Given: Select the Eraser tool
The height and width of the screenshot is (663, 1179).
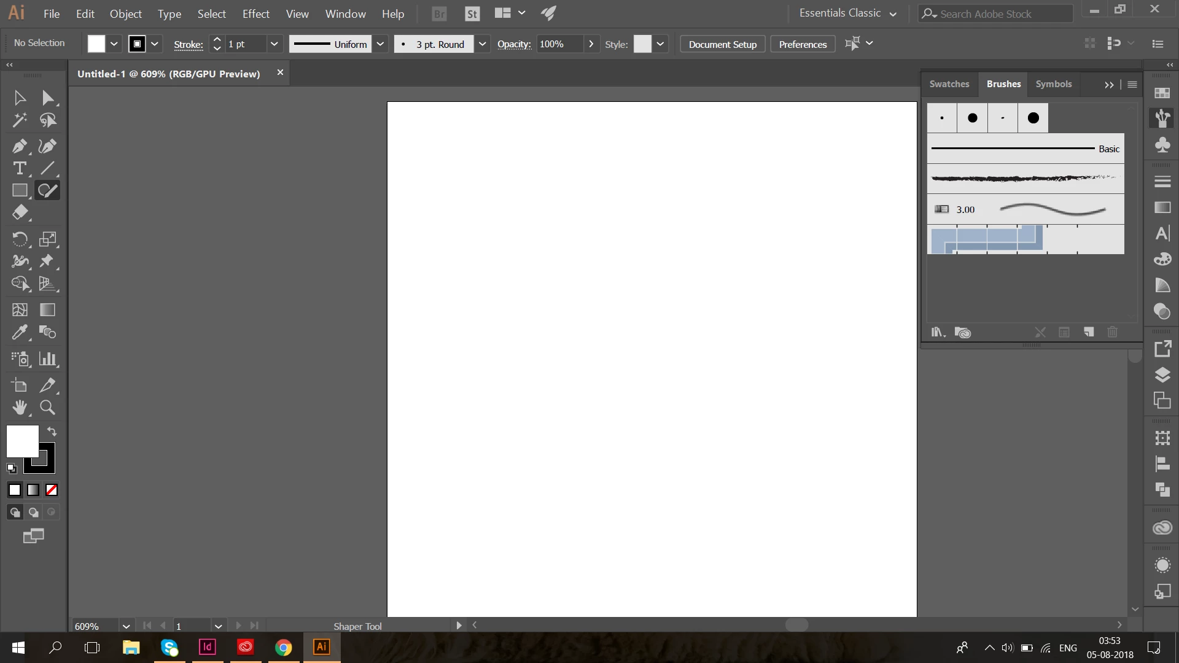Looking at the screenshot, I should point(19,212).
